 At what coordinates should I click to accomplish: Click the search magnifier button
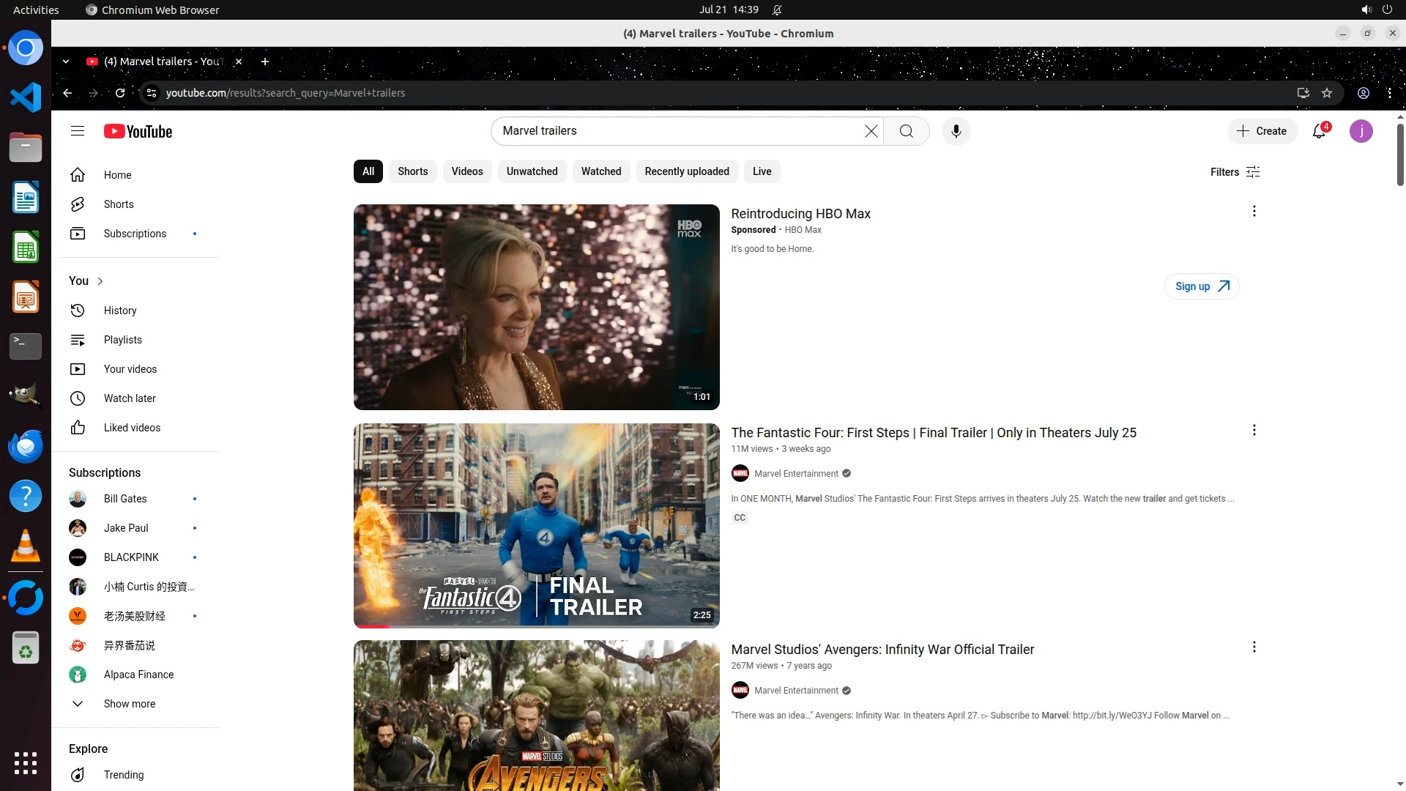pyautogui.click(x=906, y=131)
